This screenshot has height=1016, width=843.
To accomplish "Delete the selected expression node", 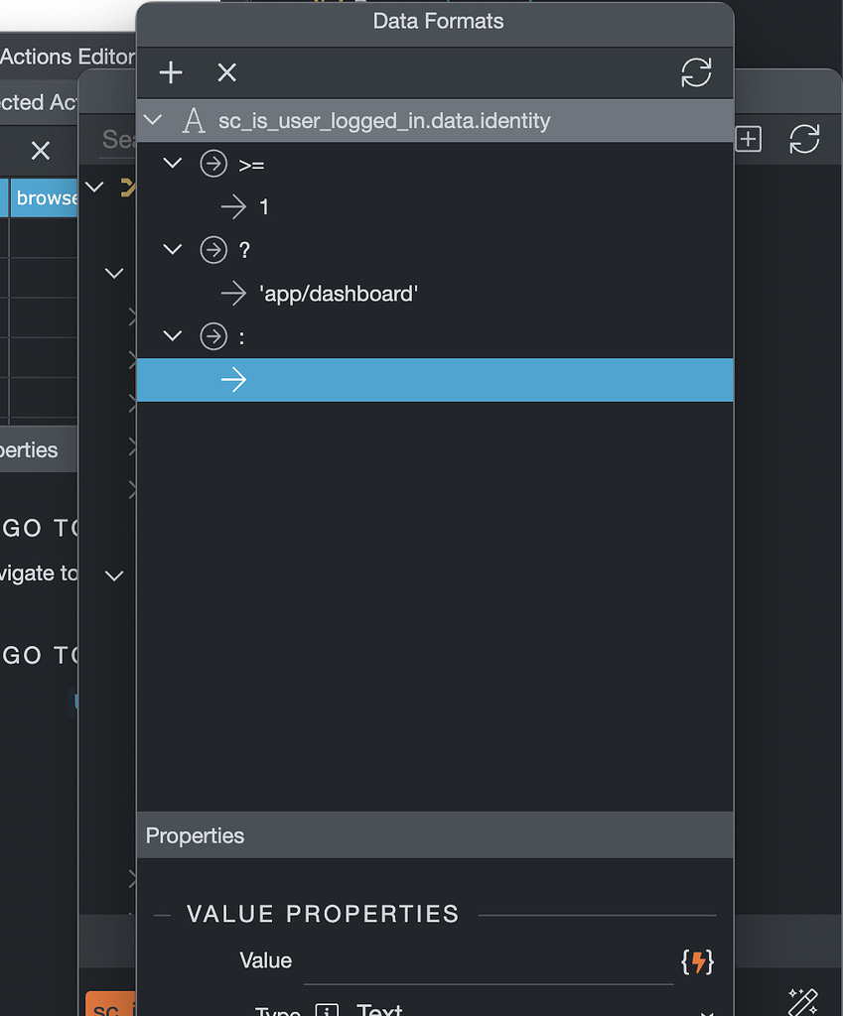I will (226, 72).
